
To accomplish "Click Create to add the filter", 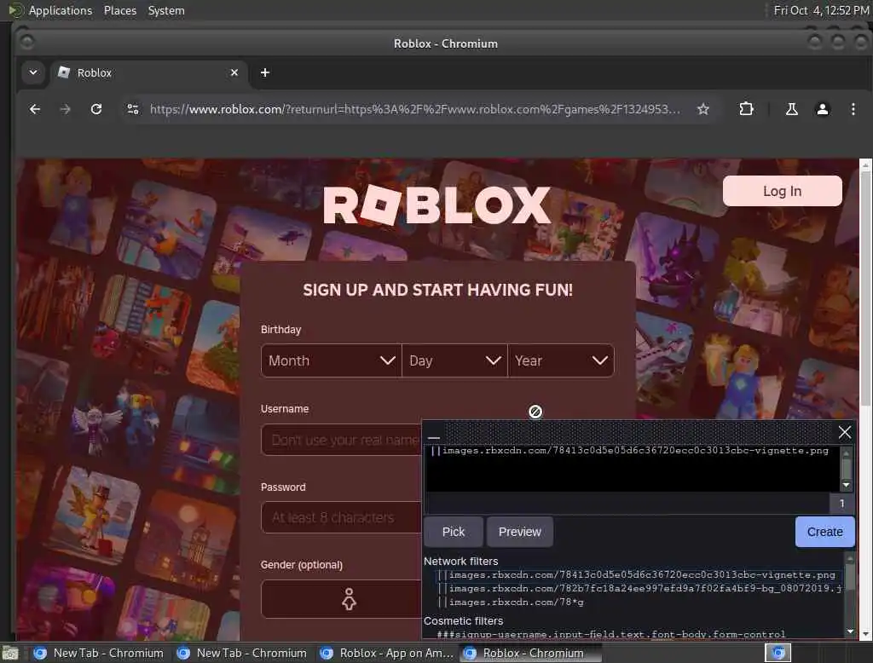I will point(824,532).
